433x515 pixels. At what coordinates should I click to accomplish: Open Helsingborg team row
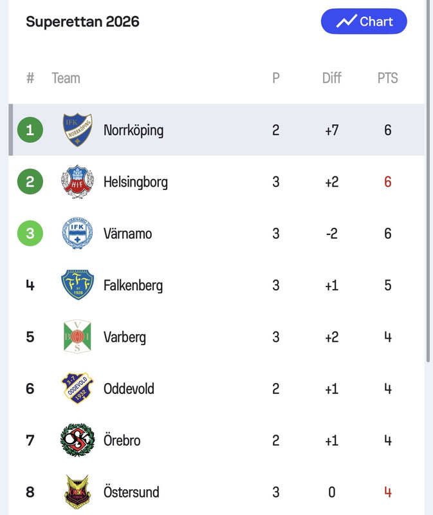217,182
